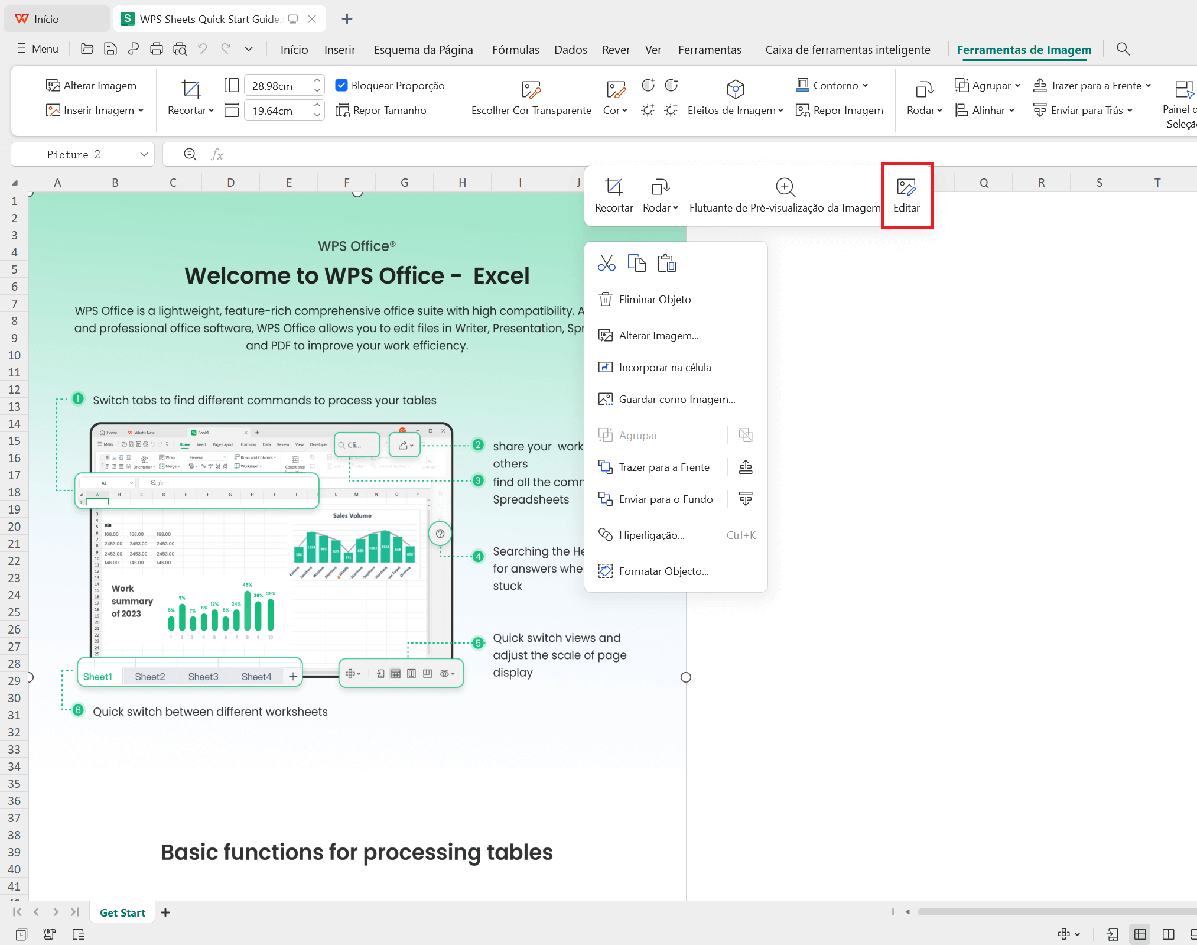1197x945 pixels.
Task: Click the undo arrow icon
Action: pyautogui.click(x=203, y=49)
